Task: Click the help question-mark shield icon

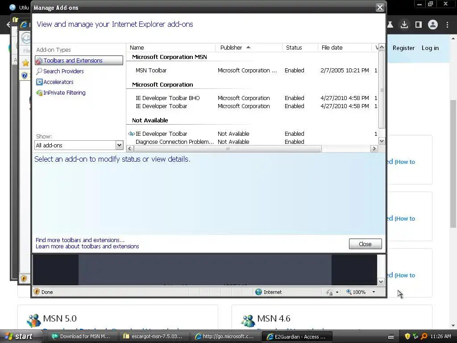Action: click(x=25, y=75)
